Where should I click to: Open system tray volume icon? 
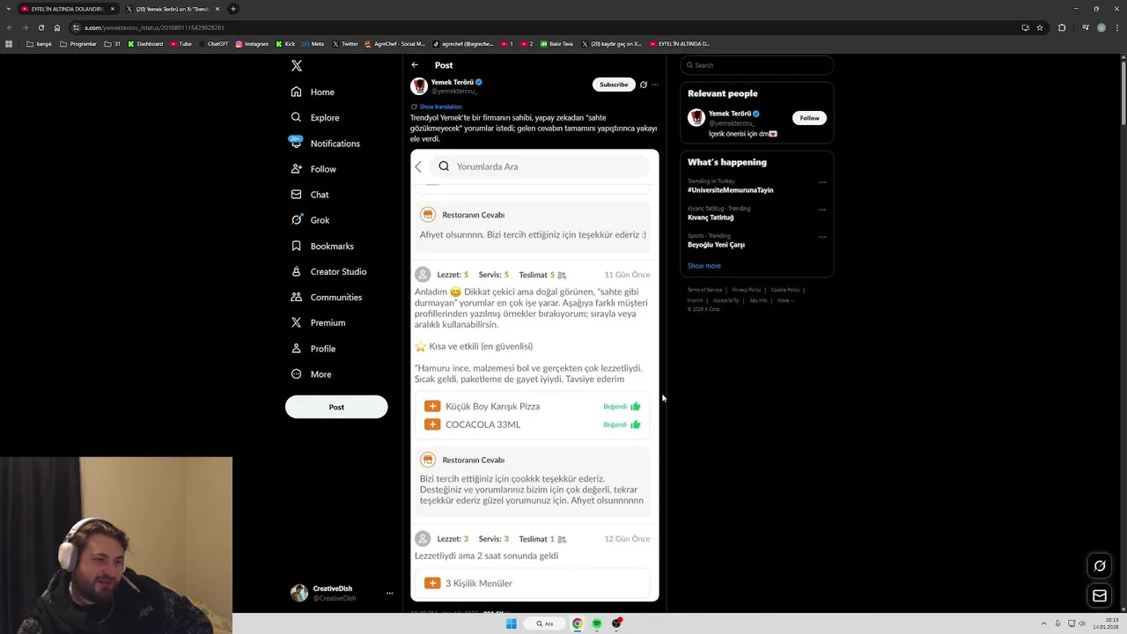(x=1083, y=623)
